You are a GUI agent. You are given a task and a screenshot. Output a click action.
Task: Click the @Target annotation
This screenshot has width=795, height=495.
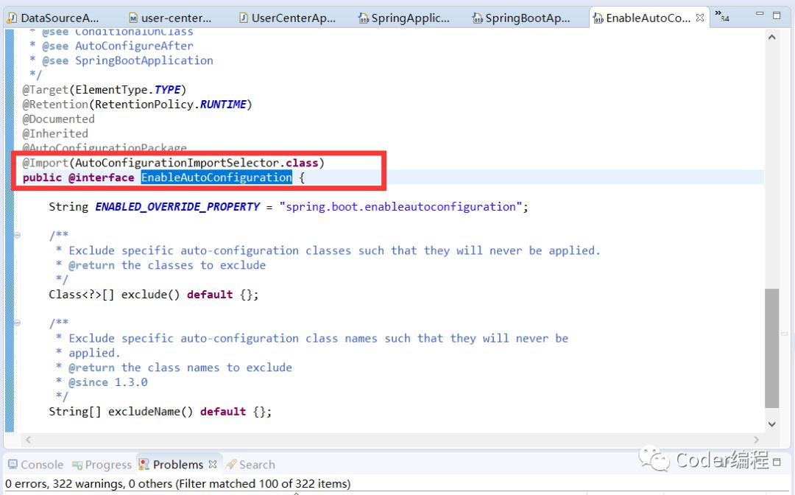click(x=45, y=90)
